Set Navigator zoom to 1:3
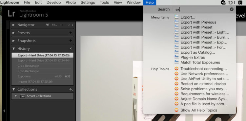The height and width of the screenshot is (121, 246). (68, 25)
